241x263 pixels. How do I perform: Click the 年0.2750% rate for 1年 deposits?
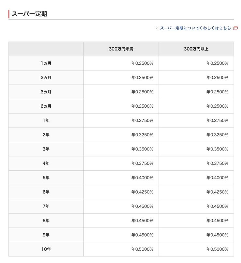pos(142,120)
